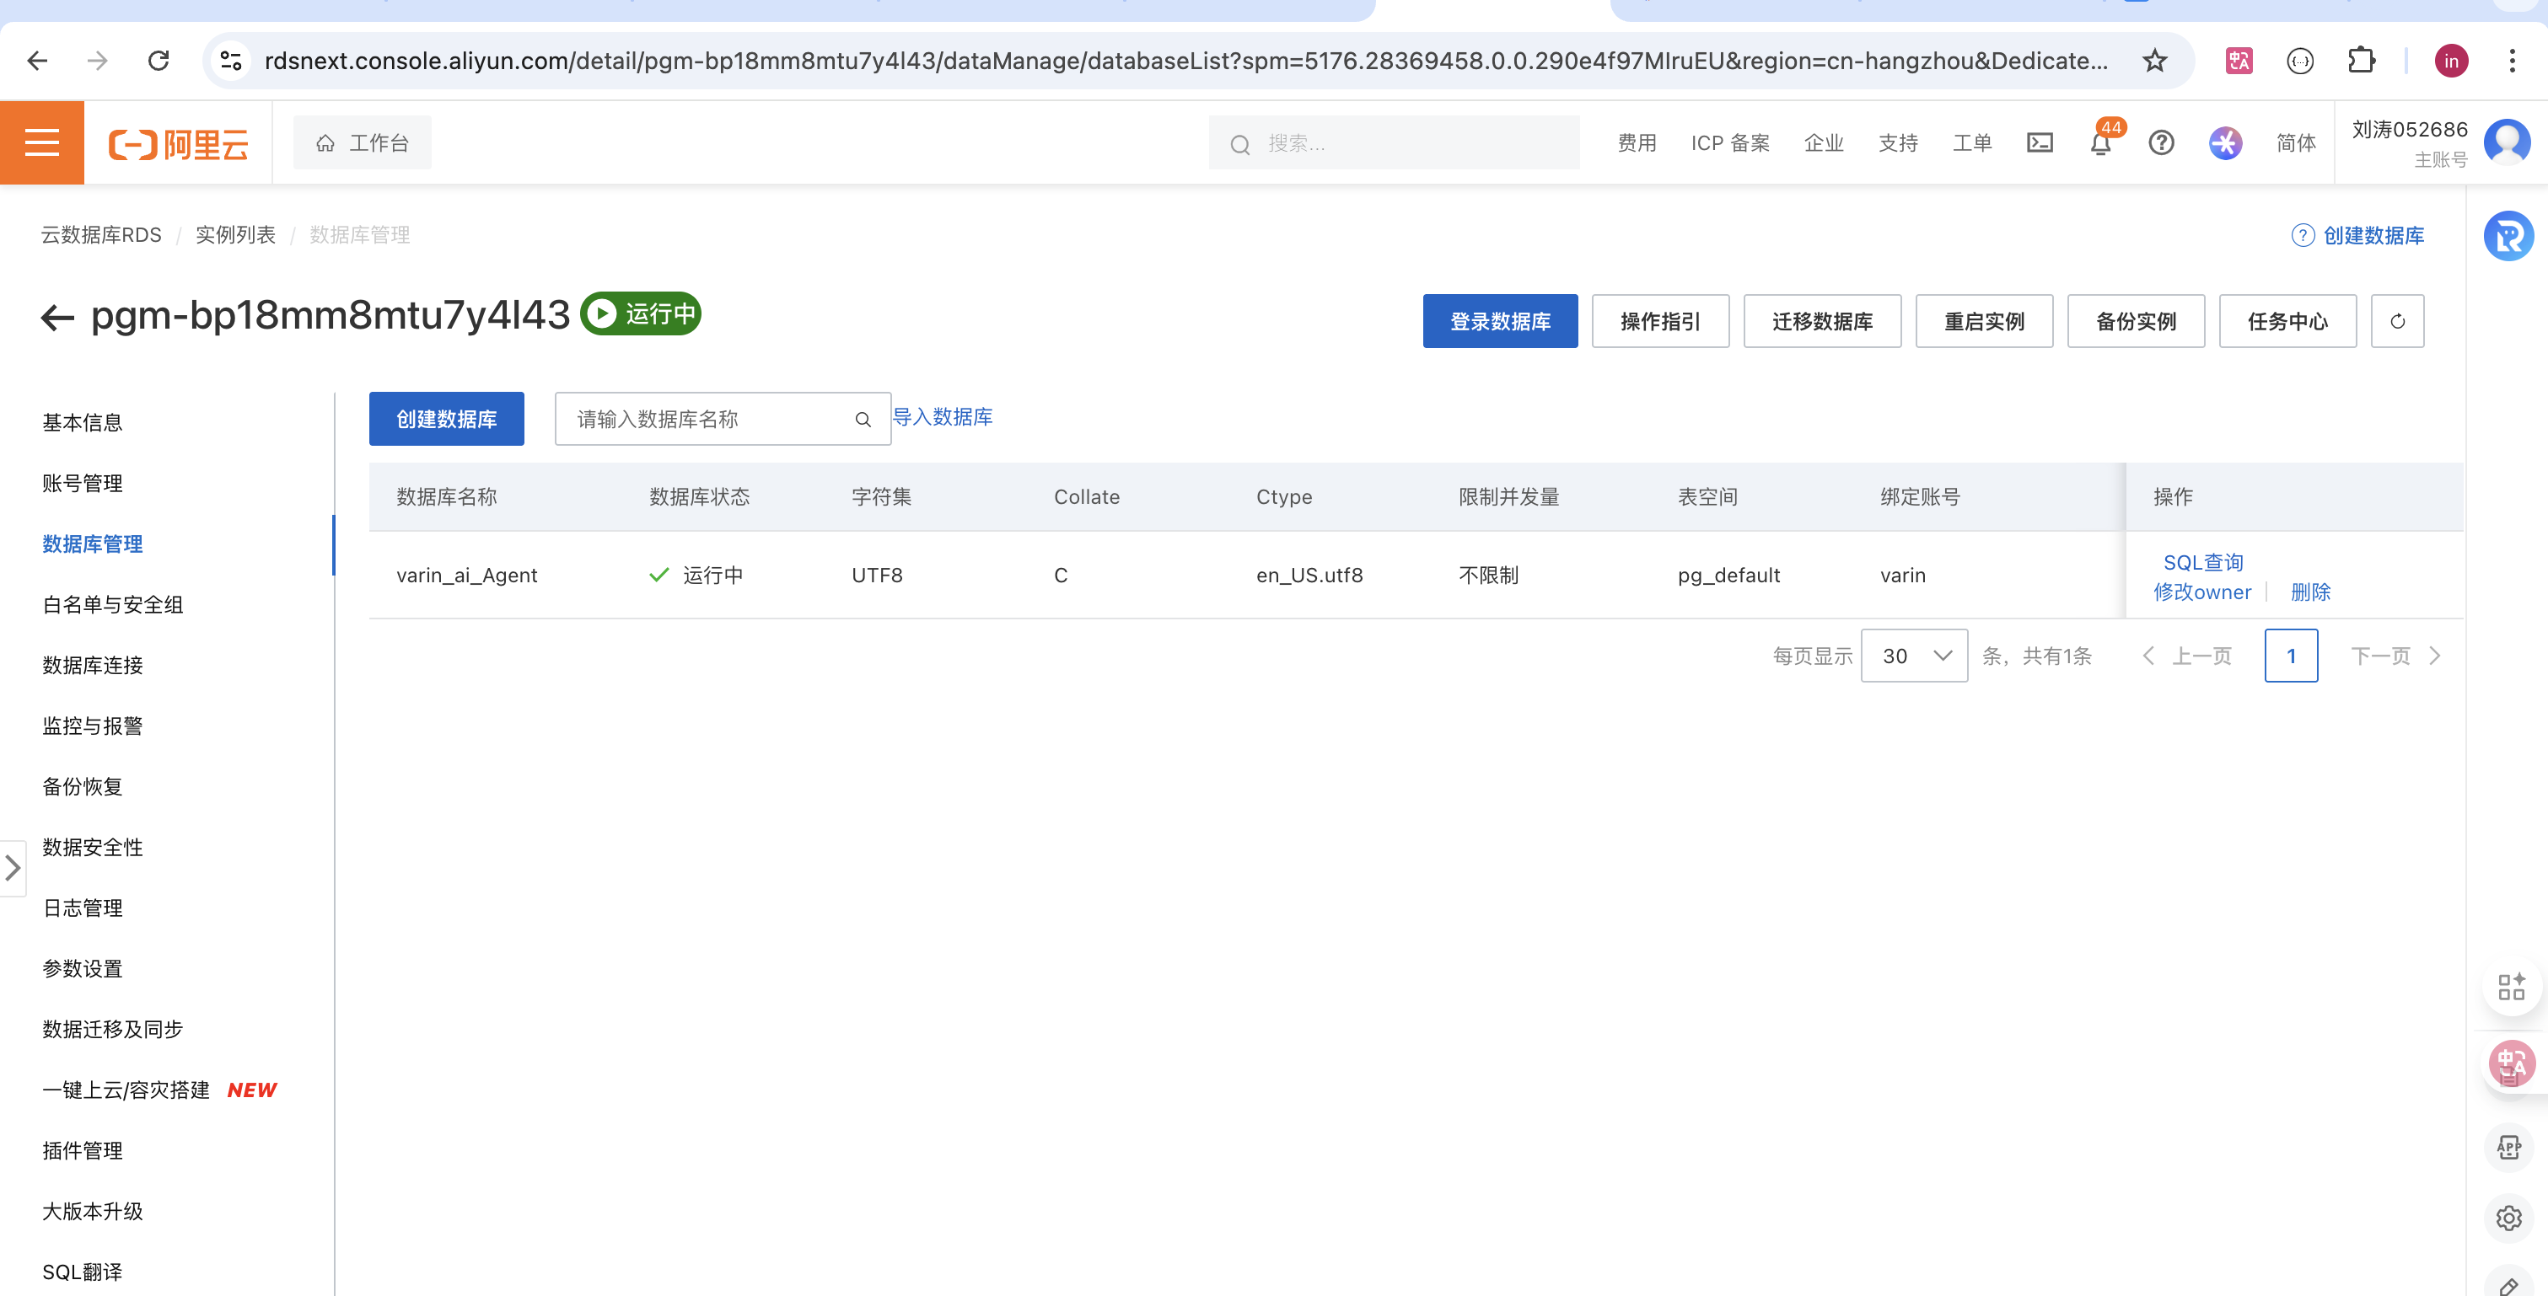Viewport: 2548px width, 1296px height.
Task: Click SQL查询 link for varin_ai_Agent
Action: [2203, 563]
